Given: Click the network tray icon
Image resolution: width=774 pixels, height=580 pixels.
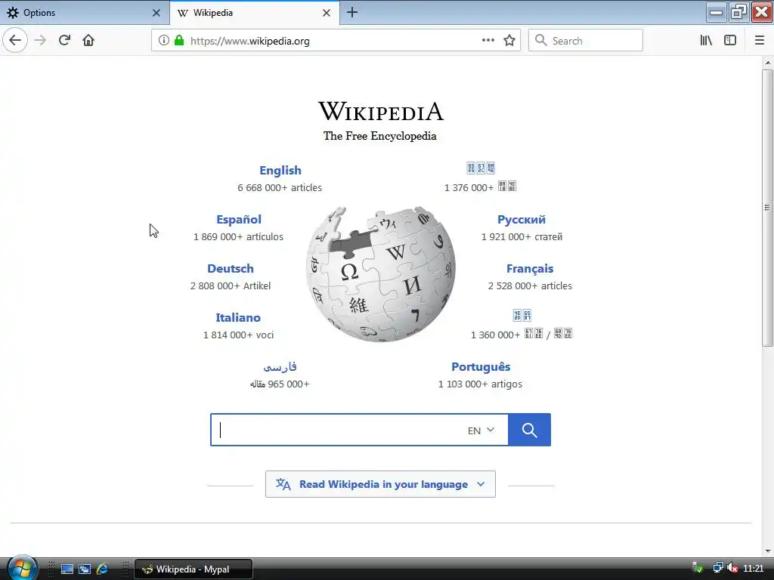Looking at the screenshot, I should click(x=718, y=569).
